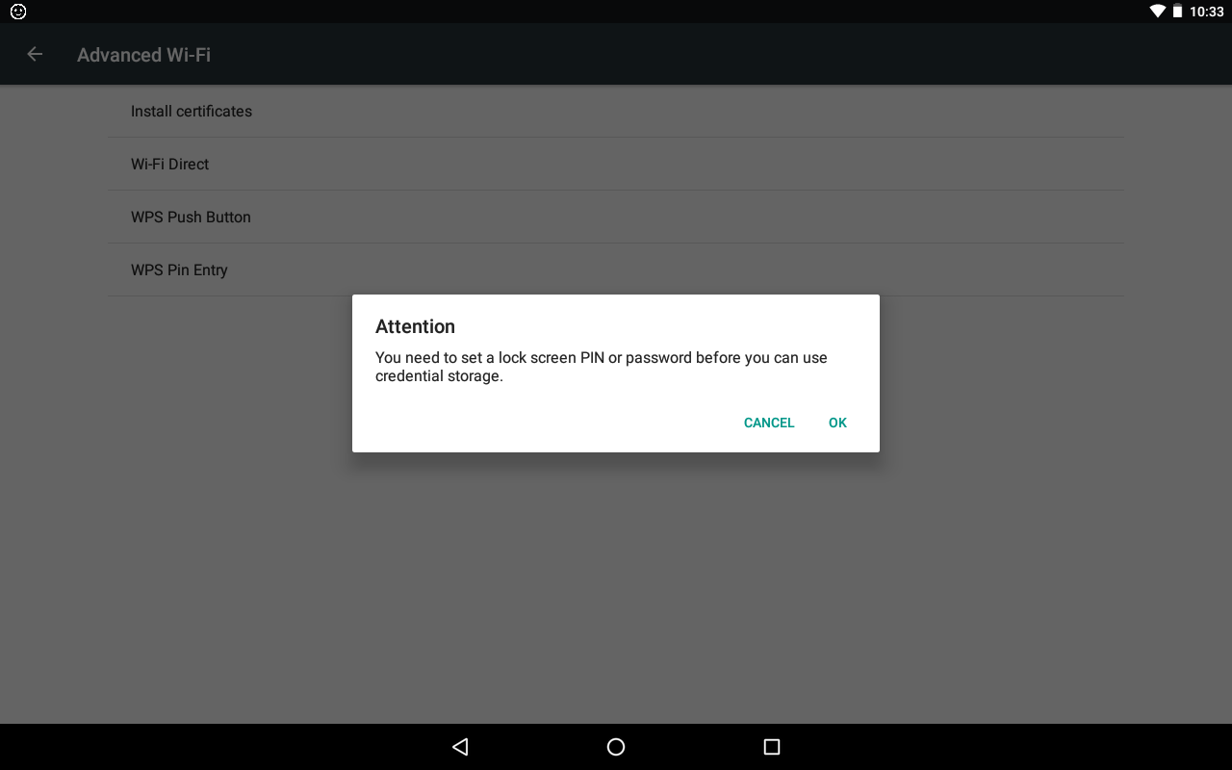Viewport: 1232px width, 770px height.
Task: Confirm the Attention dialog with OK
Action: (837, 423)
